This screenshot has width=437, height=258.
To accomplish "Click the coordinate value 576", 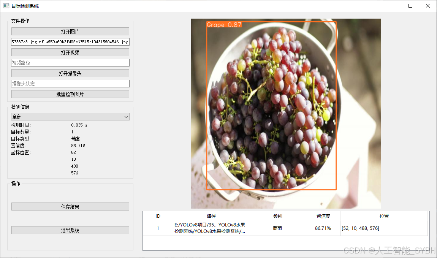I will tap(75, 173).
